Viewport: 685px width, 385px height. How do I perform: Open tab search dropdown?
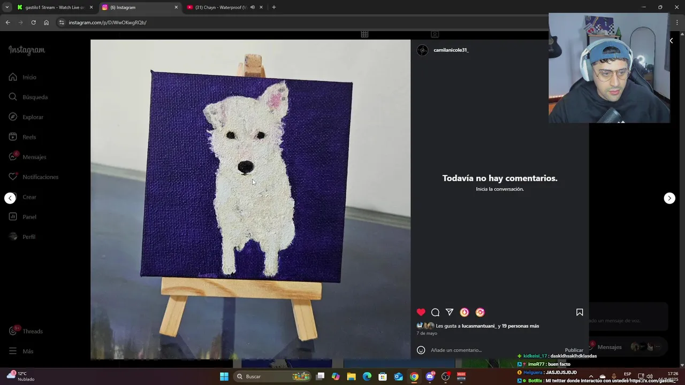(6, 7)
